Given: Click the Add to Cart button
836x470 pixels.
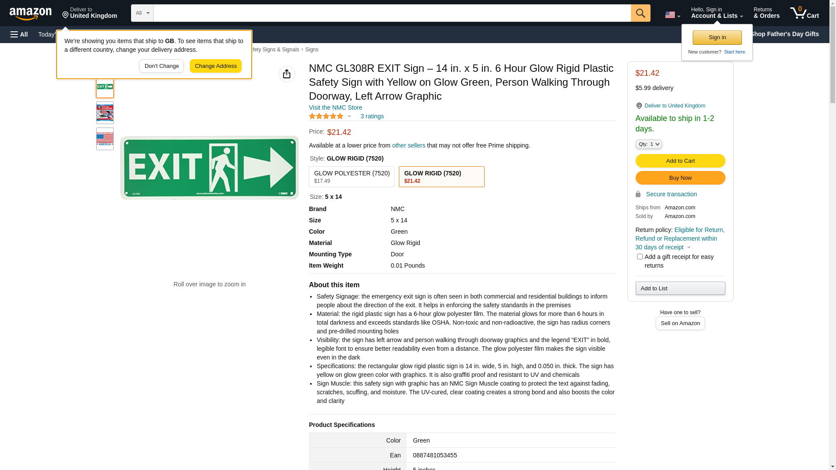Looking at the screenshot, I should pos(680,161).
